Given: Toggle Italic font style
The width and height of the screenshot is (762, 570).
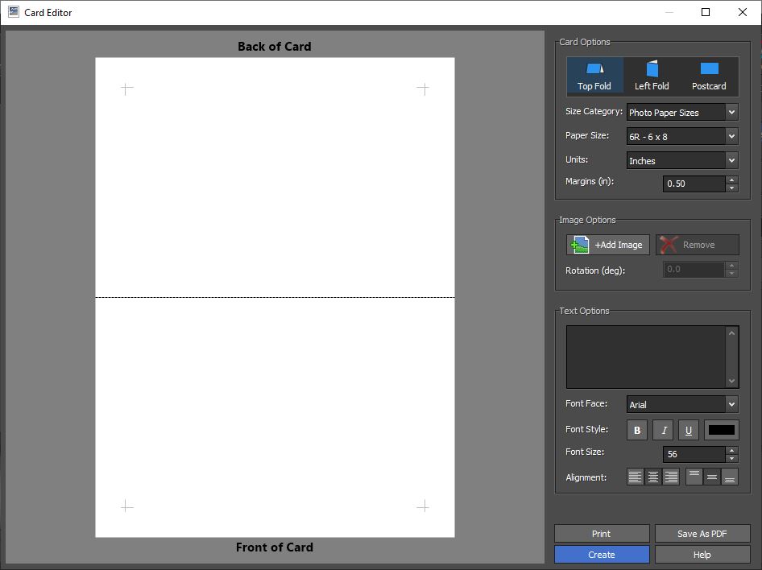Looking at the screenshot, I should (664, 430).
